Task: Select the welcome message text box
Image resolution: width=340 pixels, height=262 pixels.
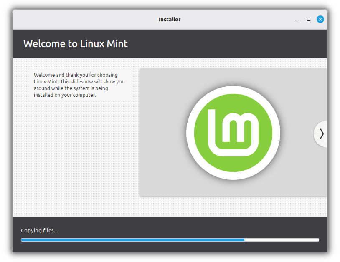Action: pyautogui.click(x=79, y=85)
